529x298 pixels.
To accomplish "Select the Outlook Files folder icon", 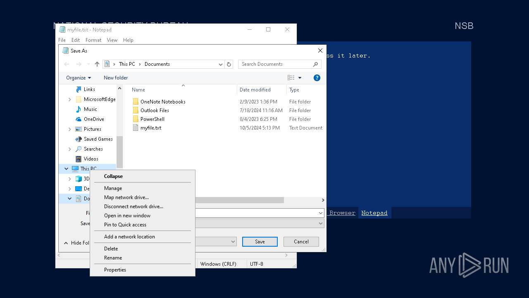I will pyautogui.click(x=136, y=111).
